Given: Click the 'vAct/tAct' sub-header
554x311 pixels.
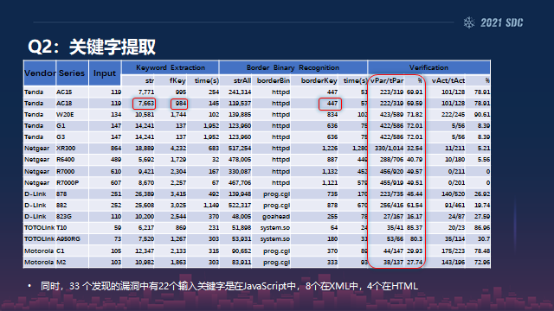Looking at the screenshot, I should (448, 80).
